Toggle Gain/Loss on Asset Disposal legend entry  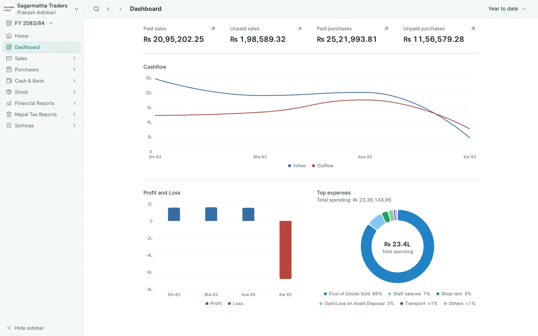pos(356,304)
